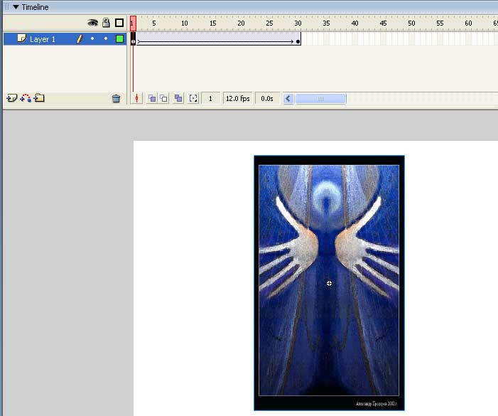498x416 pixels.
Task: Open the Modify Onion Markers menu
Action: [x=193, y=99]
